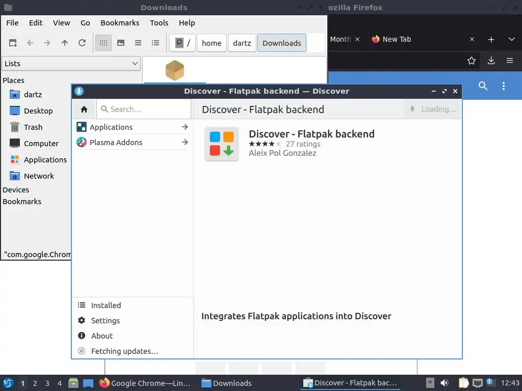This screenshot has width=522, height=391.
Task: Switch to thumbnail view mode
Action: click(x=121, y=43)
